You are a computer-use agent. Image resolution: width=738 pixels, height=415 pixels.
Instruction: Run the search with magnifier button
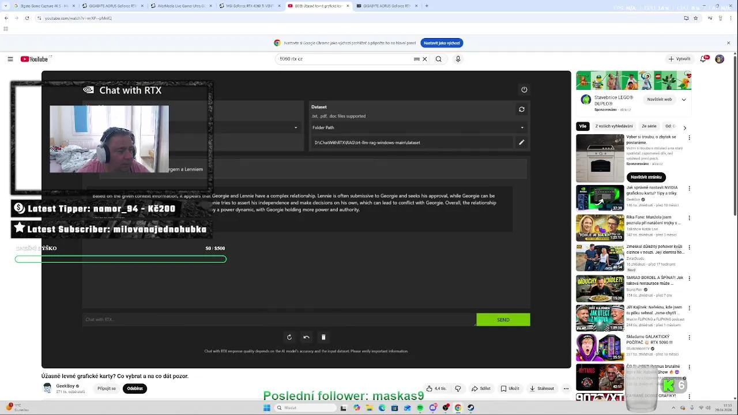(x=439, y=59)
